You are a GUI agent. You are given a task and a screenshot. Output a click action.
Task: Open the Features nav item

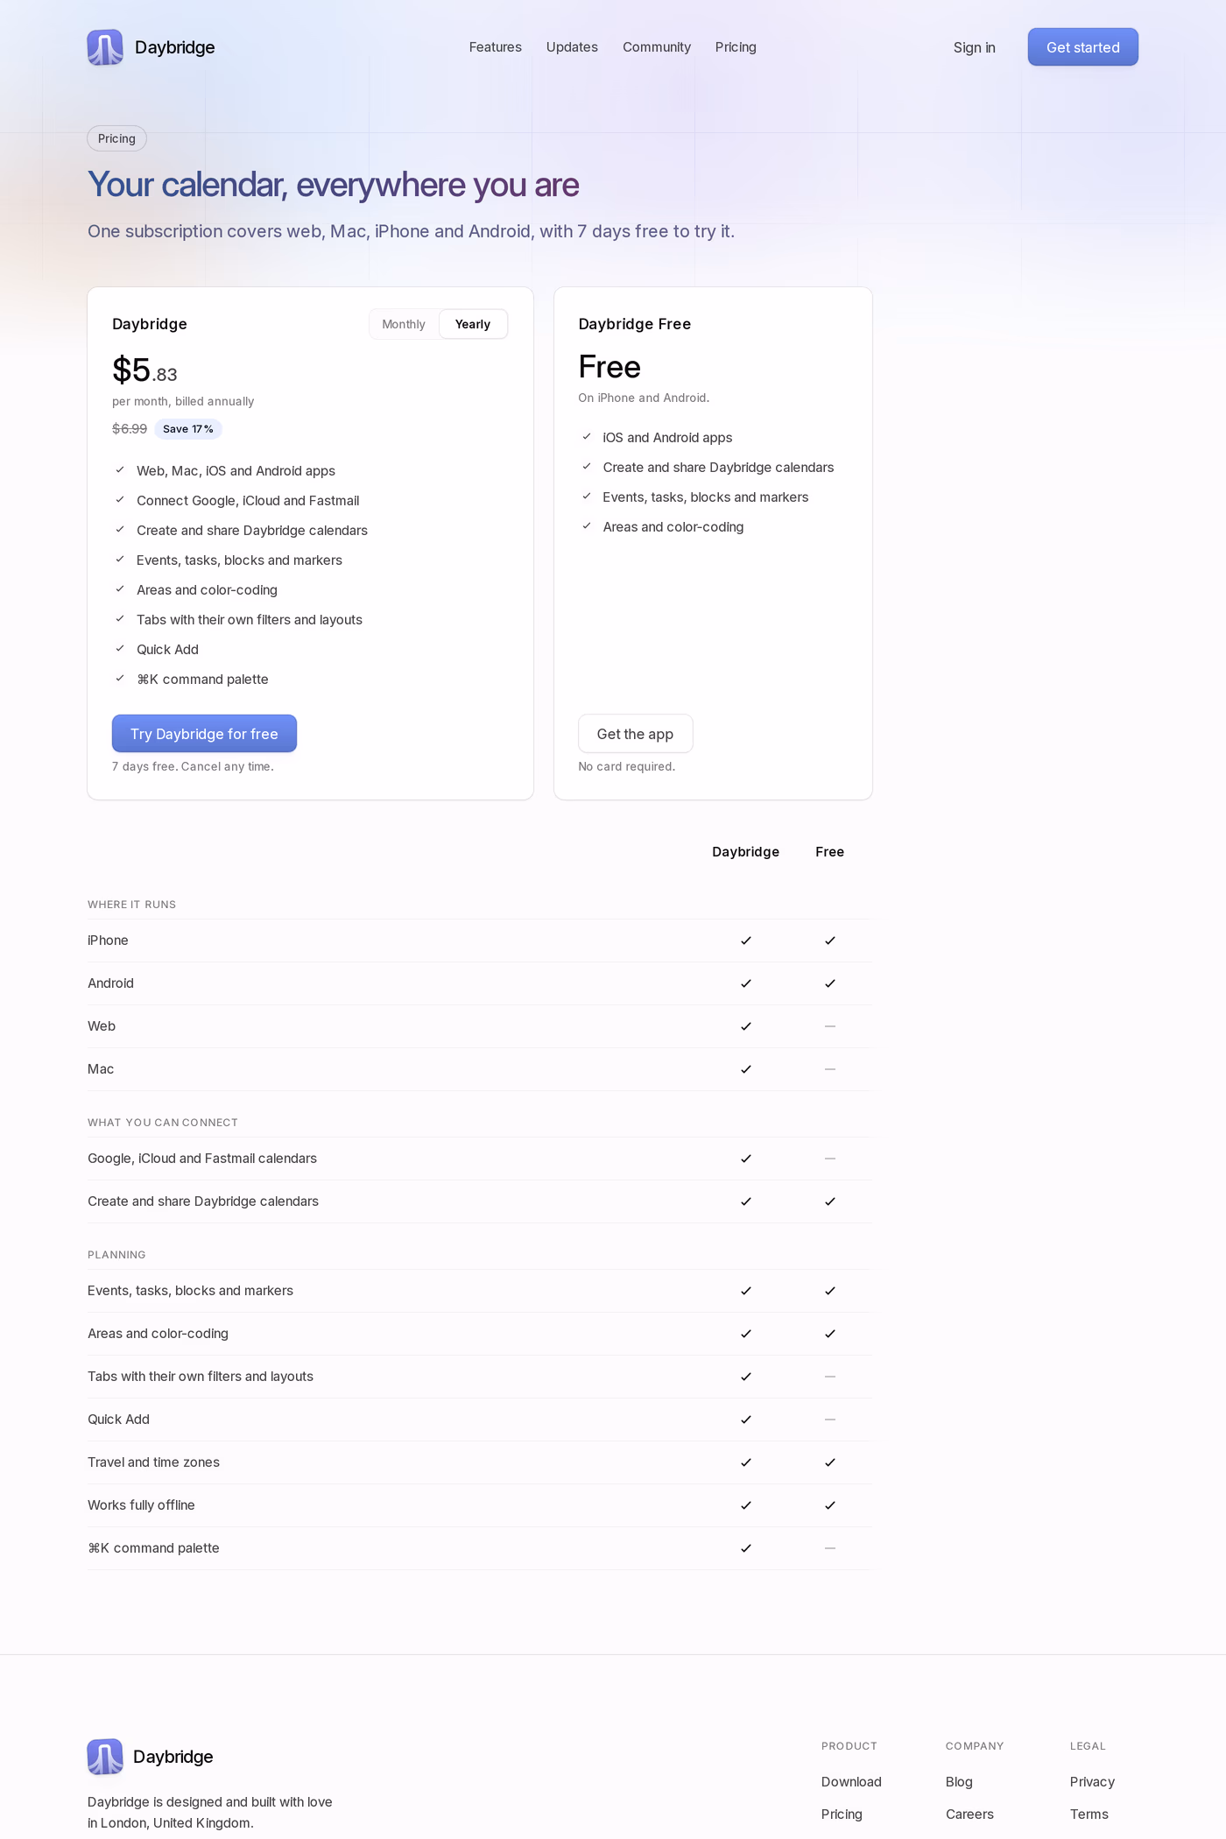(496, 47)
